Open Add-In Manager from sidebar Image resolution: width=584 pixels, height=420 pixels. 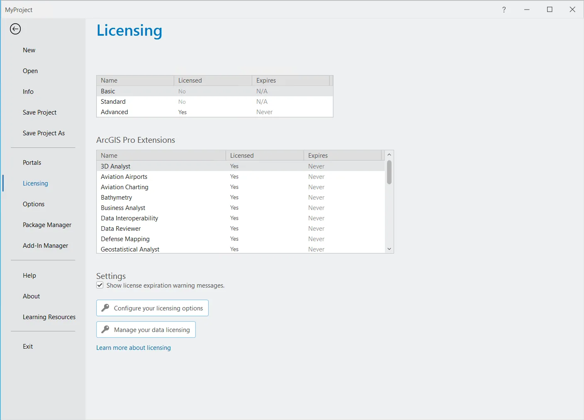(x=45, y=246)
